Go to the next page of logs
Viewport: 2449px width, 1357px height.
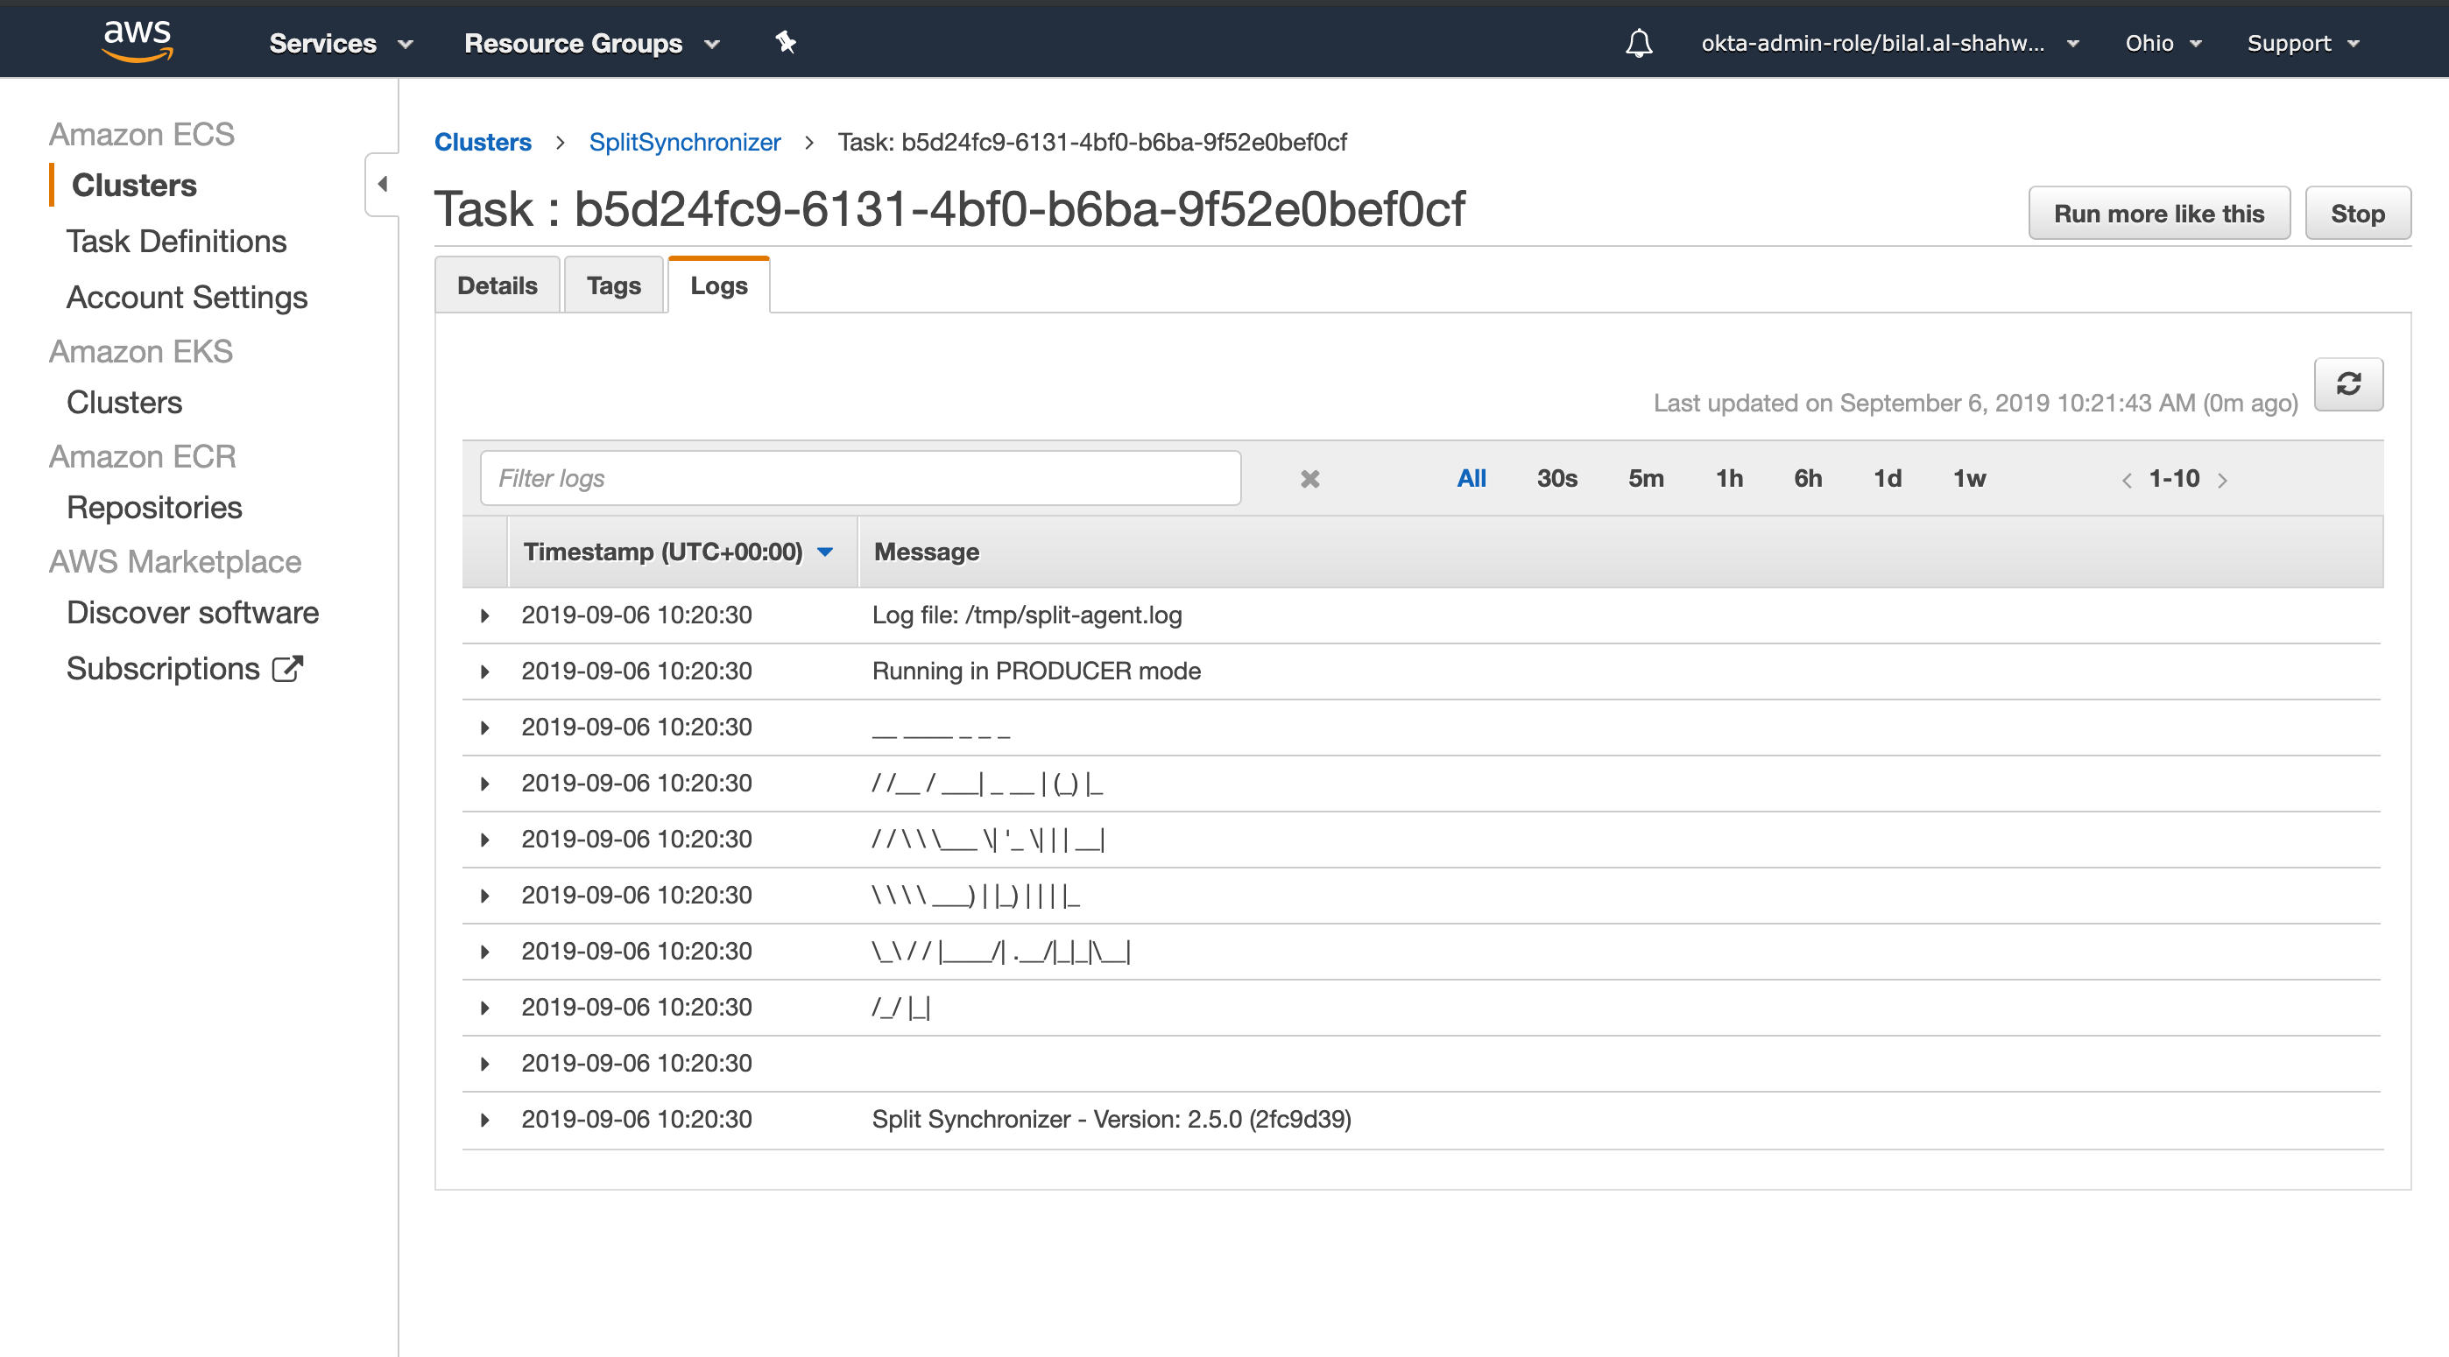pyautogui.click(x=2222, y=480)
